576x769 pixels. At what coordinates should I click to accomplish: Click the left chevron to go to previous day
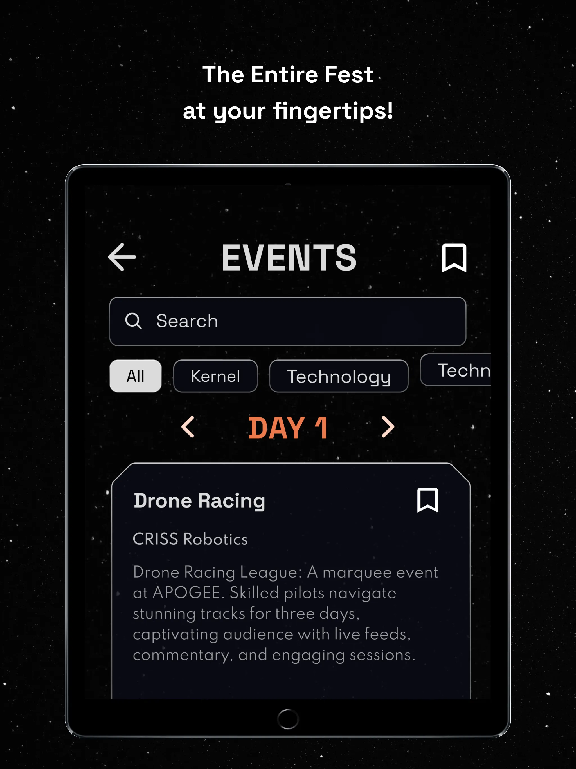click(188, 427)
